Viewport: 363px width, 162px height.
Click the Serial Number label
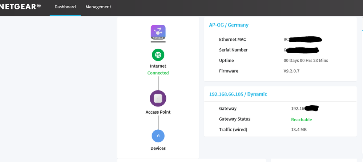click(x=233, y=50)
